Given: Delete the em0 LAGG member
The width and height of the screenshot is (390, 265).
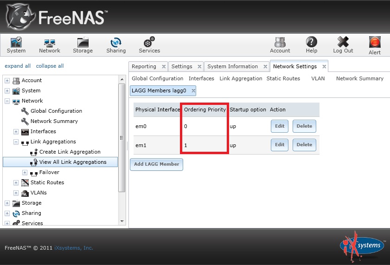Looking at the screenshot, I should tap(304, 126).
